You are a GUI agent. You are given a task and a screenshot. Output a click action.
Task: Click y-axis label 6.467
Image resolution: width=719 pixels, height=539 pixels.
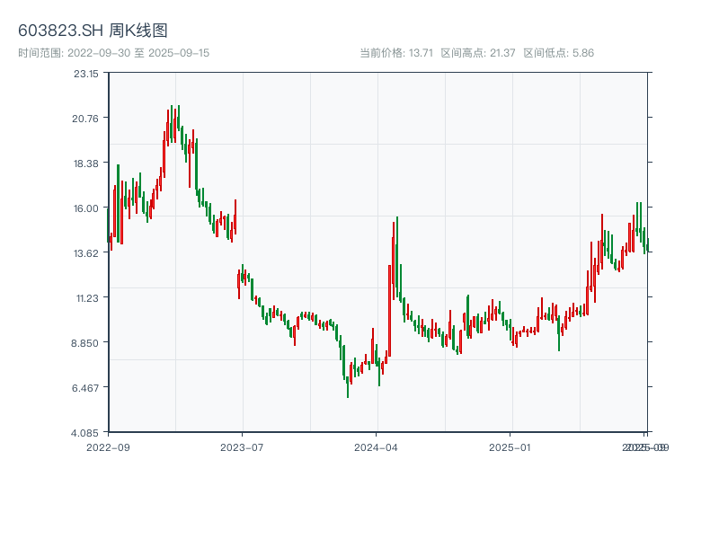pos(85,388)
